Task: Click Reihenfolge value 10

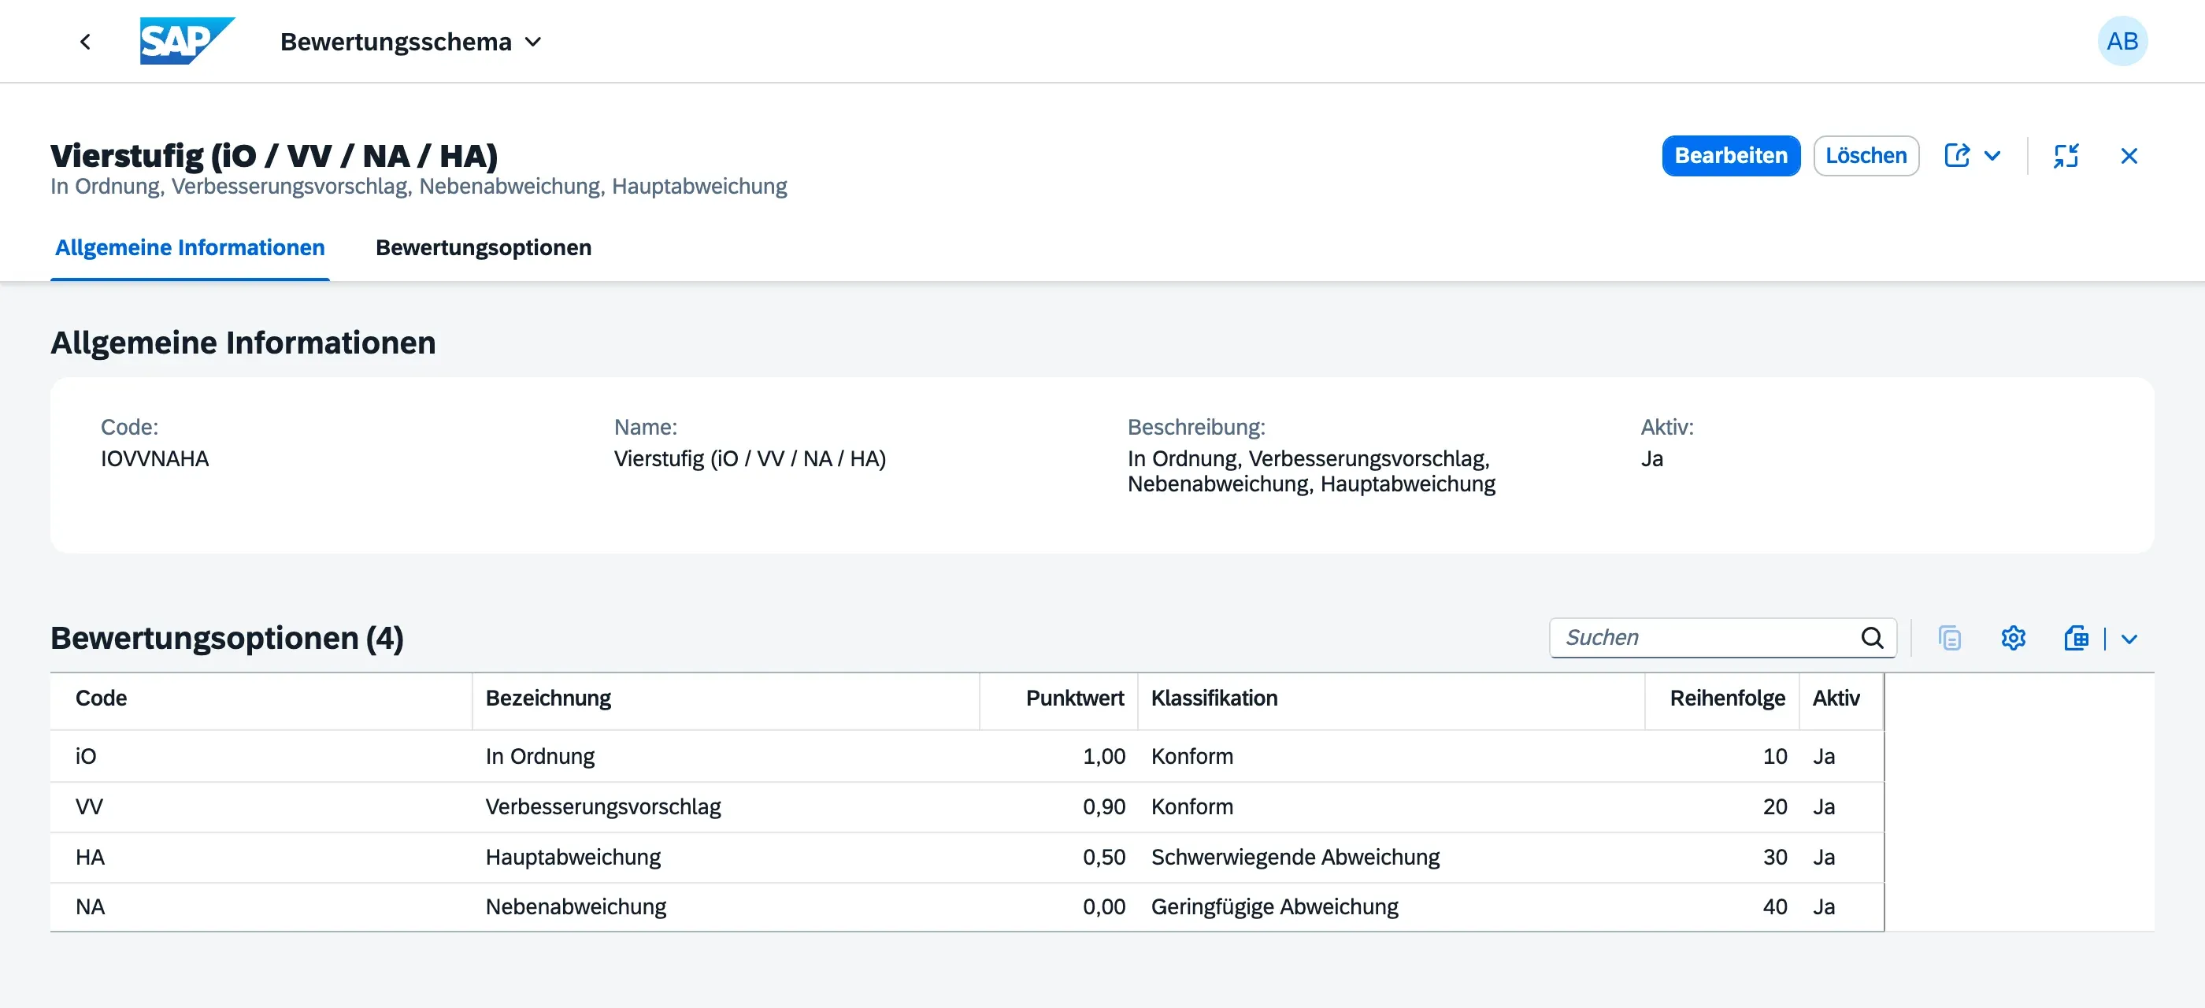Action: pos(1774,757)
